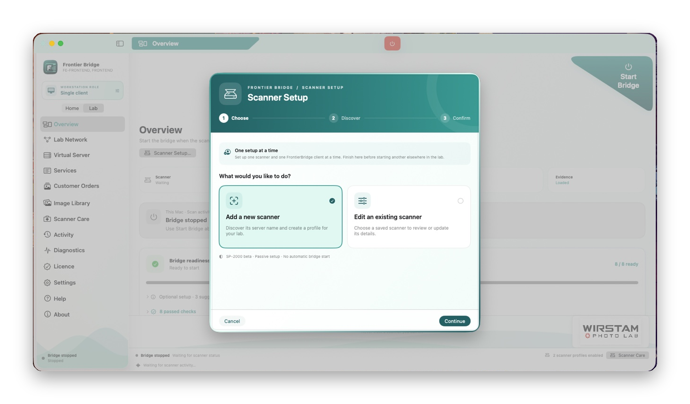Expand the Optional setup suggestions row
The width and height of the screenshot is (690, 404).
[x=178, y=297]
